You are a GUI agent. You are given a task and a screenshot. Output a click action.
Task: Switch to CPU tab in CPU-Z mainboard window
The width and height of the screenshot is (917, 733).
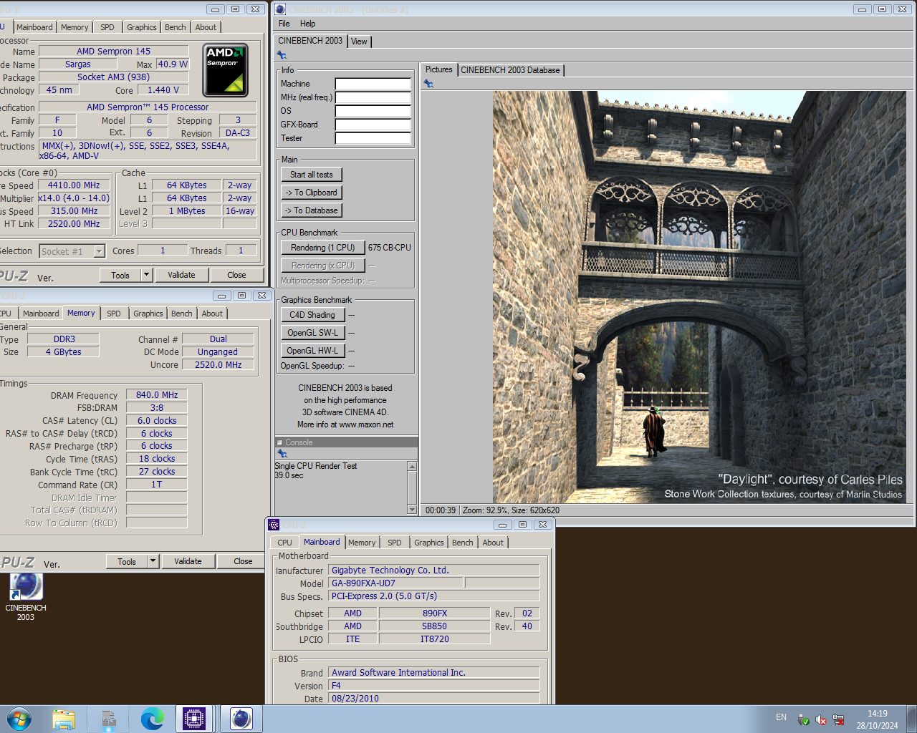[285, 543]
